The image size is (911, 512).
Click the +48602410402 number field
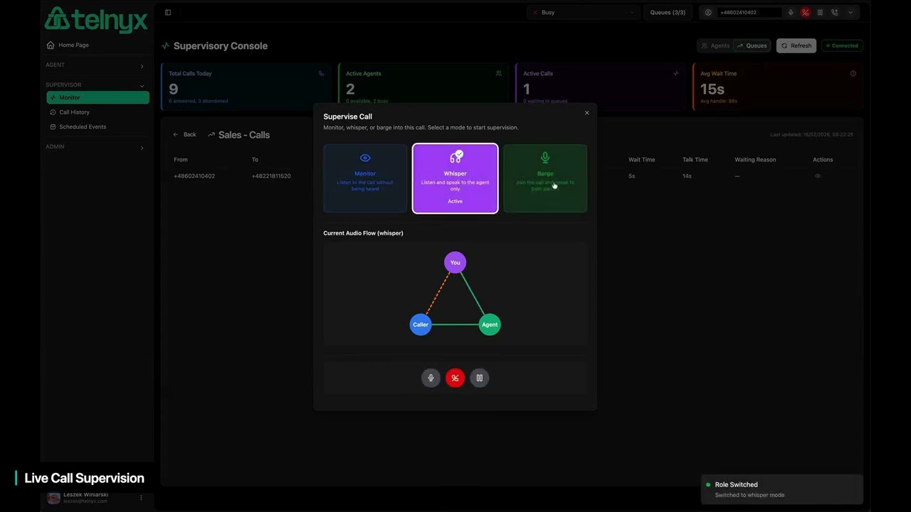(749, 12)
